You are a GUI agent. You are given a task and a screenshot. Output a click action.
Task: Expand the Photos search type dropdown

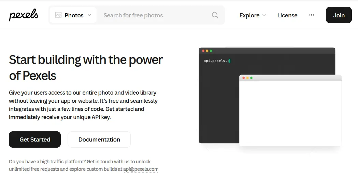tap(73, 15)
